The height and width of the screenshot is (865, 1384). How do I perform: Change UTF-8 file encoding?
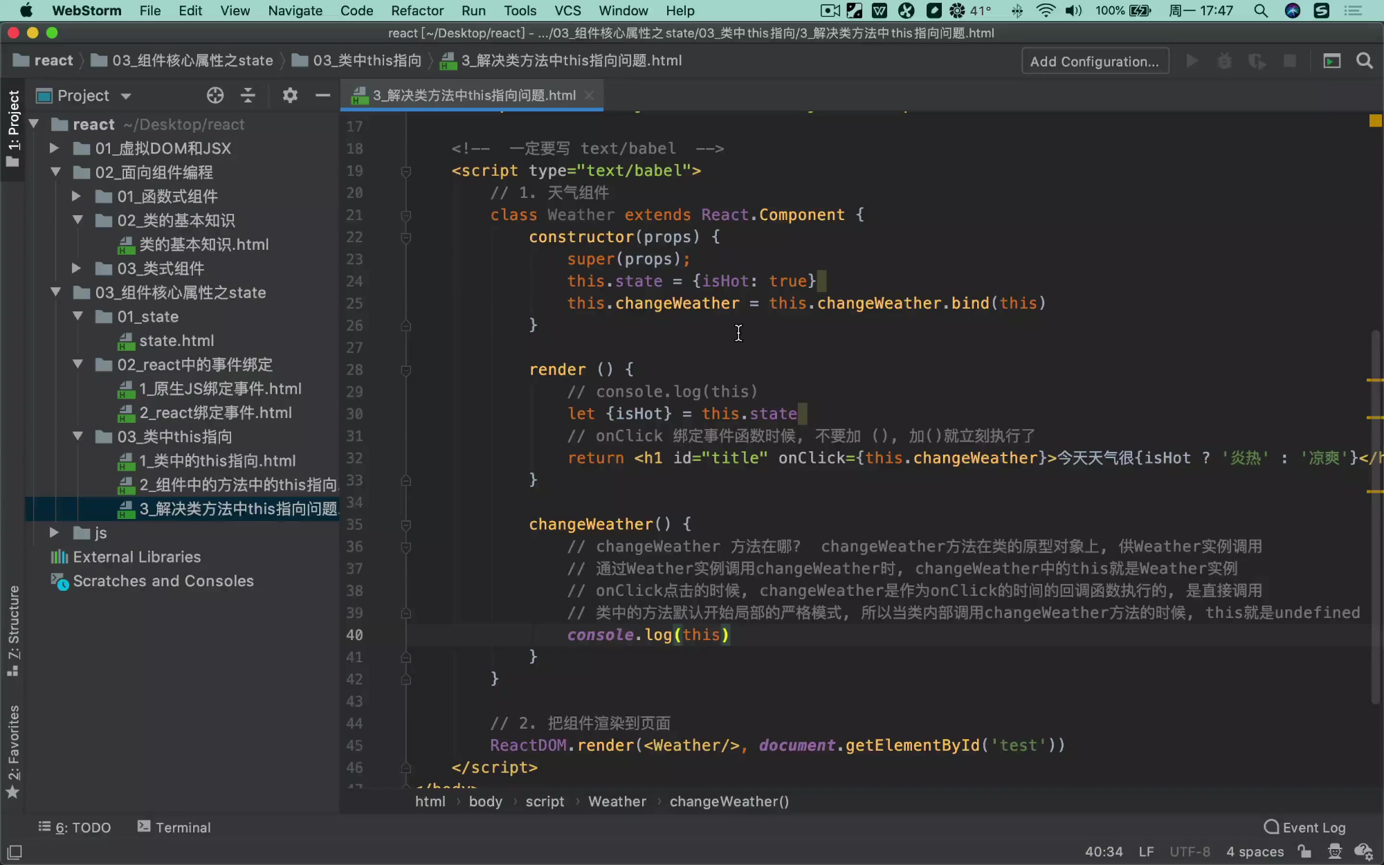pyautogui.click(x=1190, y=851)
